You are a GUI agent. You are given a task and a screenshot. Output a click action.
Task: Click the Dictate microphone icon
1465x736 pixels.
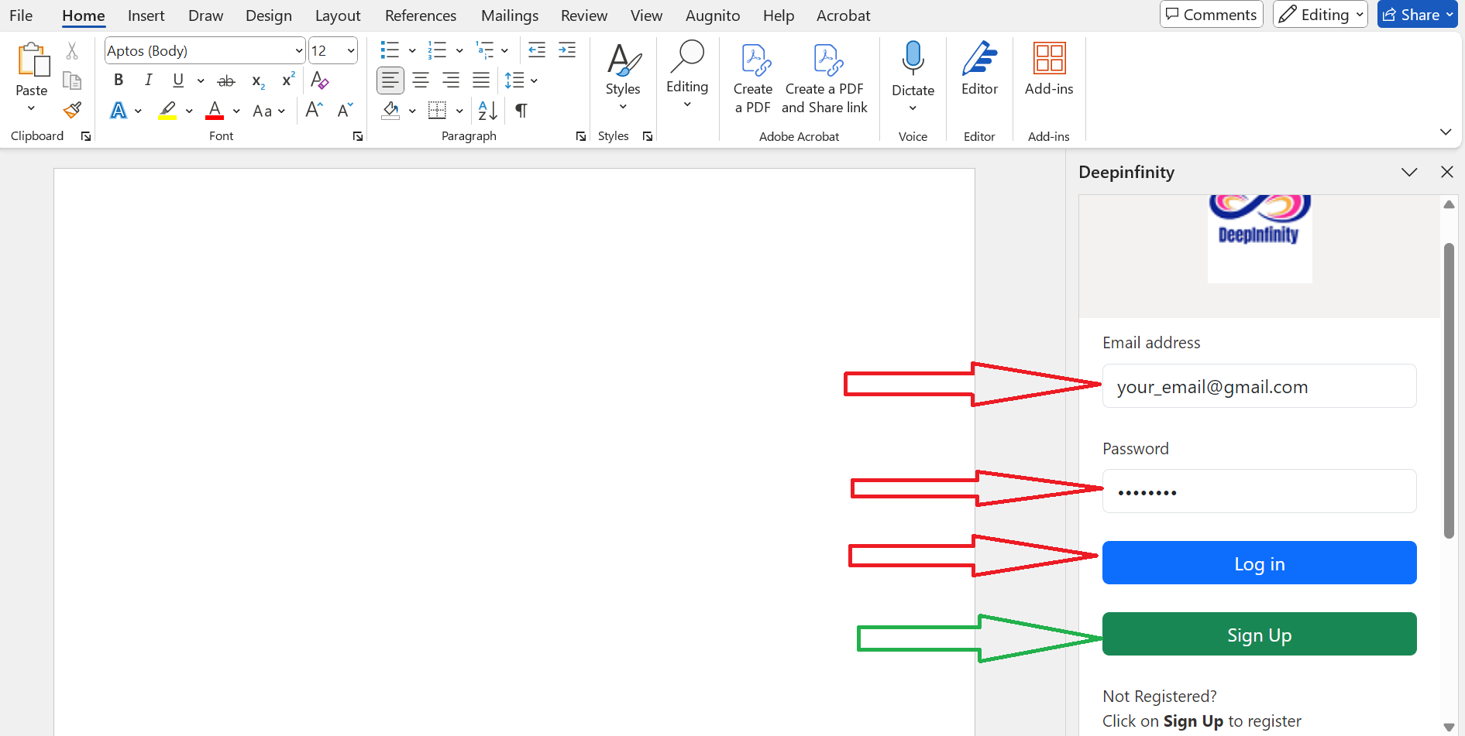[x=913, y=59]
